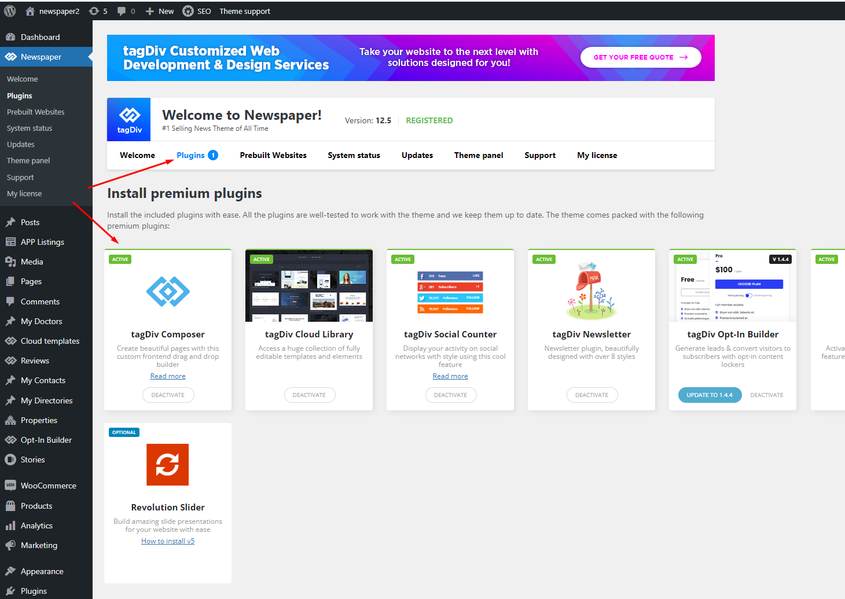Open Dashboard in the sidebar
This screenshot has width=845, height=599.
[x=40, y=37]
